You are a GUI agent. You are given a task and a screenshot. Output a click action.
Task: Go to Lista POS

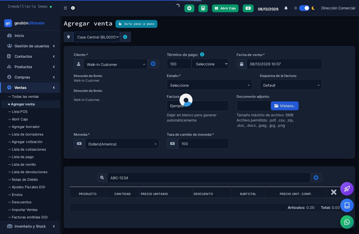pos(19,112)
